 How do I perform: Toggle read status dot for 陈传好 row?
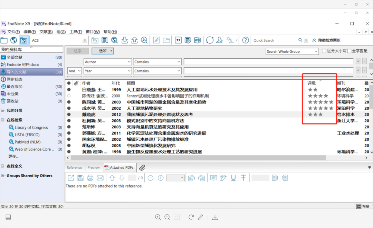click(x=69, y=96)
